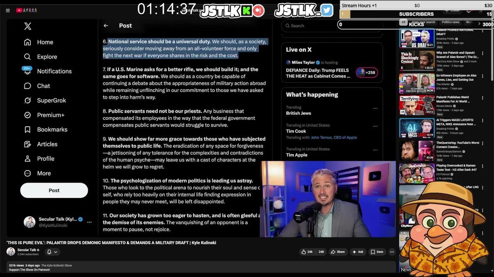The height and width of the screenshot is (277, 494).
Task: Open Articles in the X sidebar
Action: coord(41,144)
